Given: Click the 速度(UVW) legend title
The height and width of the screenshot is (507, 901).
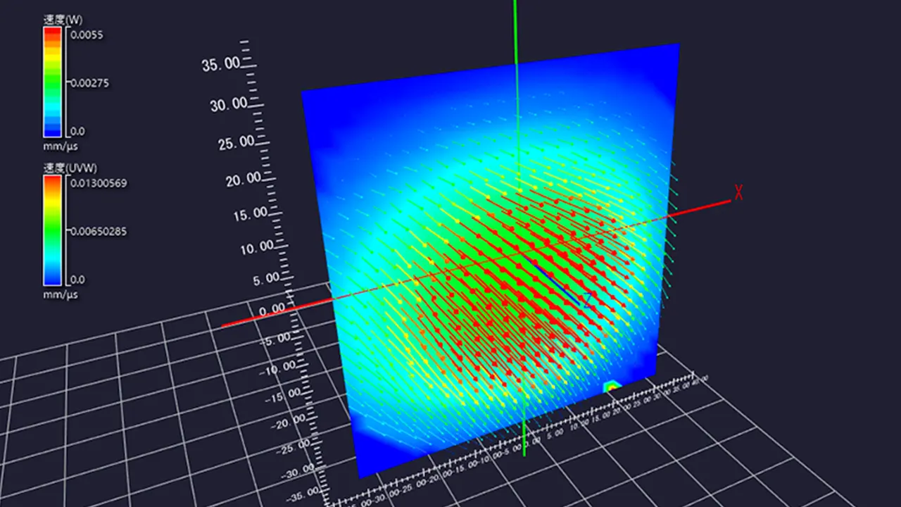Looking at the screenshot, I should 70,169.
